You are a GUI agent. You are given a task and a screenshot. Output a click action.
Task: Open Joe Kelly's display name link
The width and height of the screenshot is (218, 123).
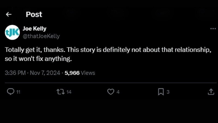click(34, 29)
